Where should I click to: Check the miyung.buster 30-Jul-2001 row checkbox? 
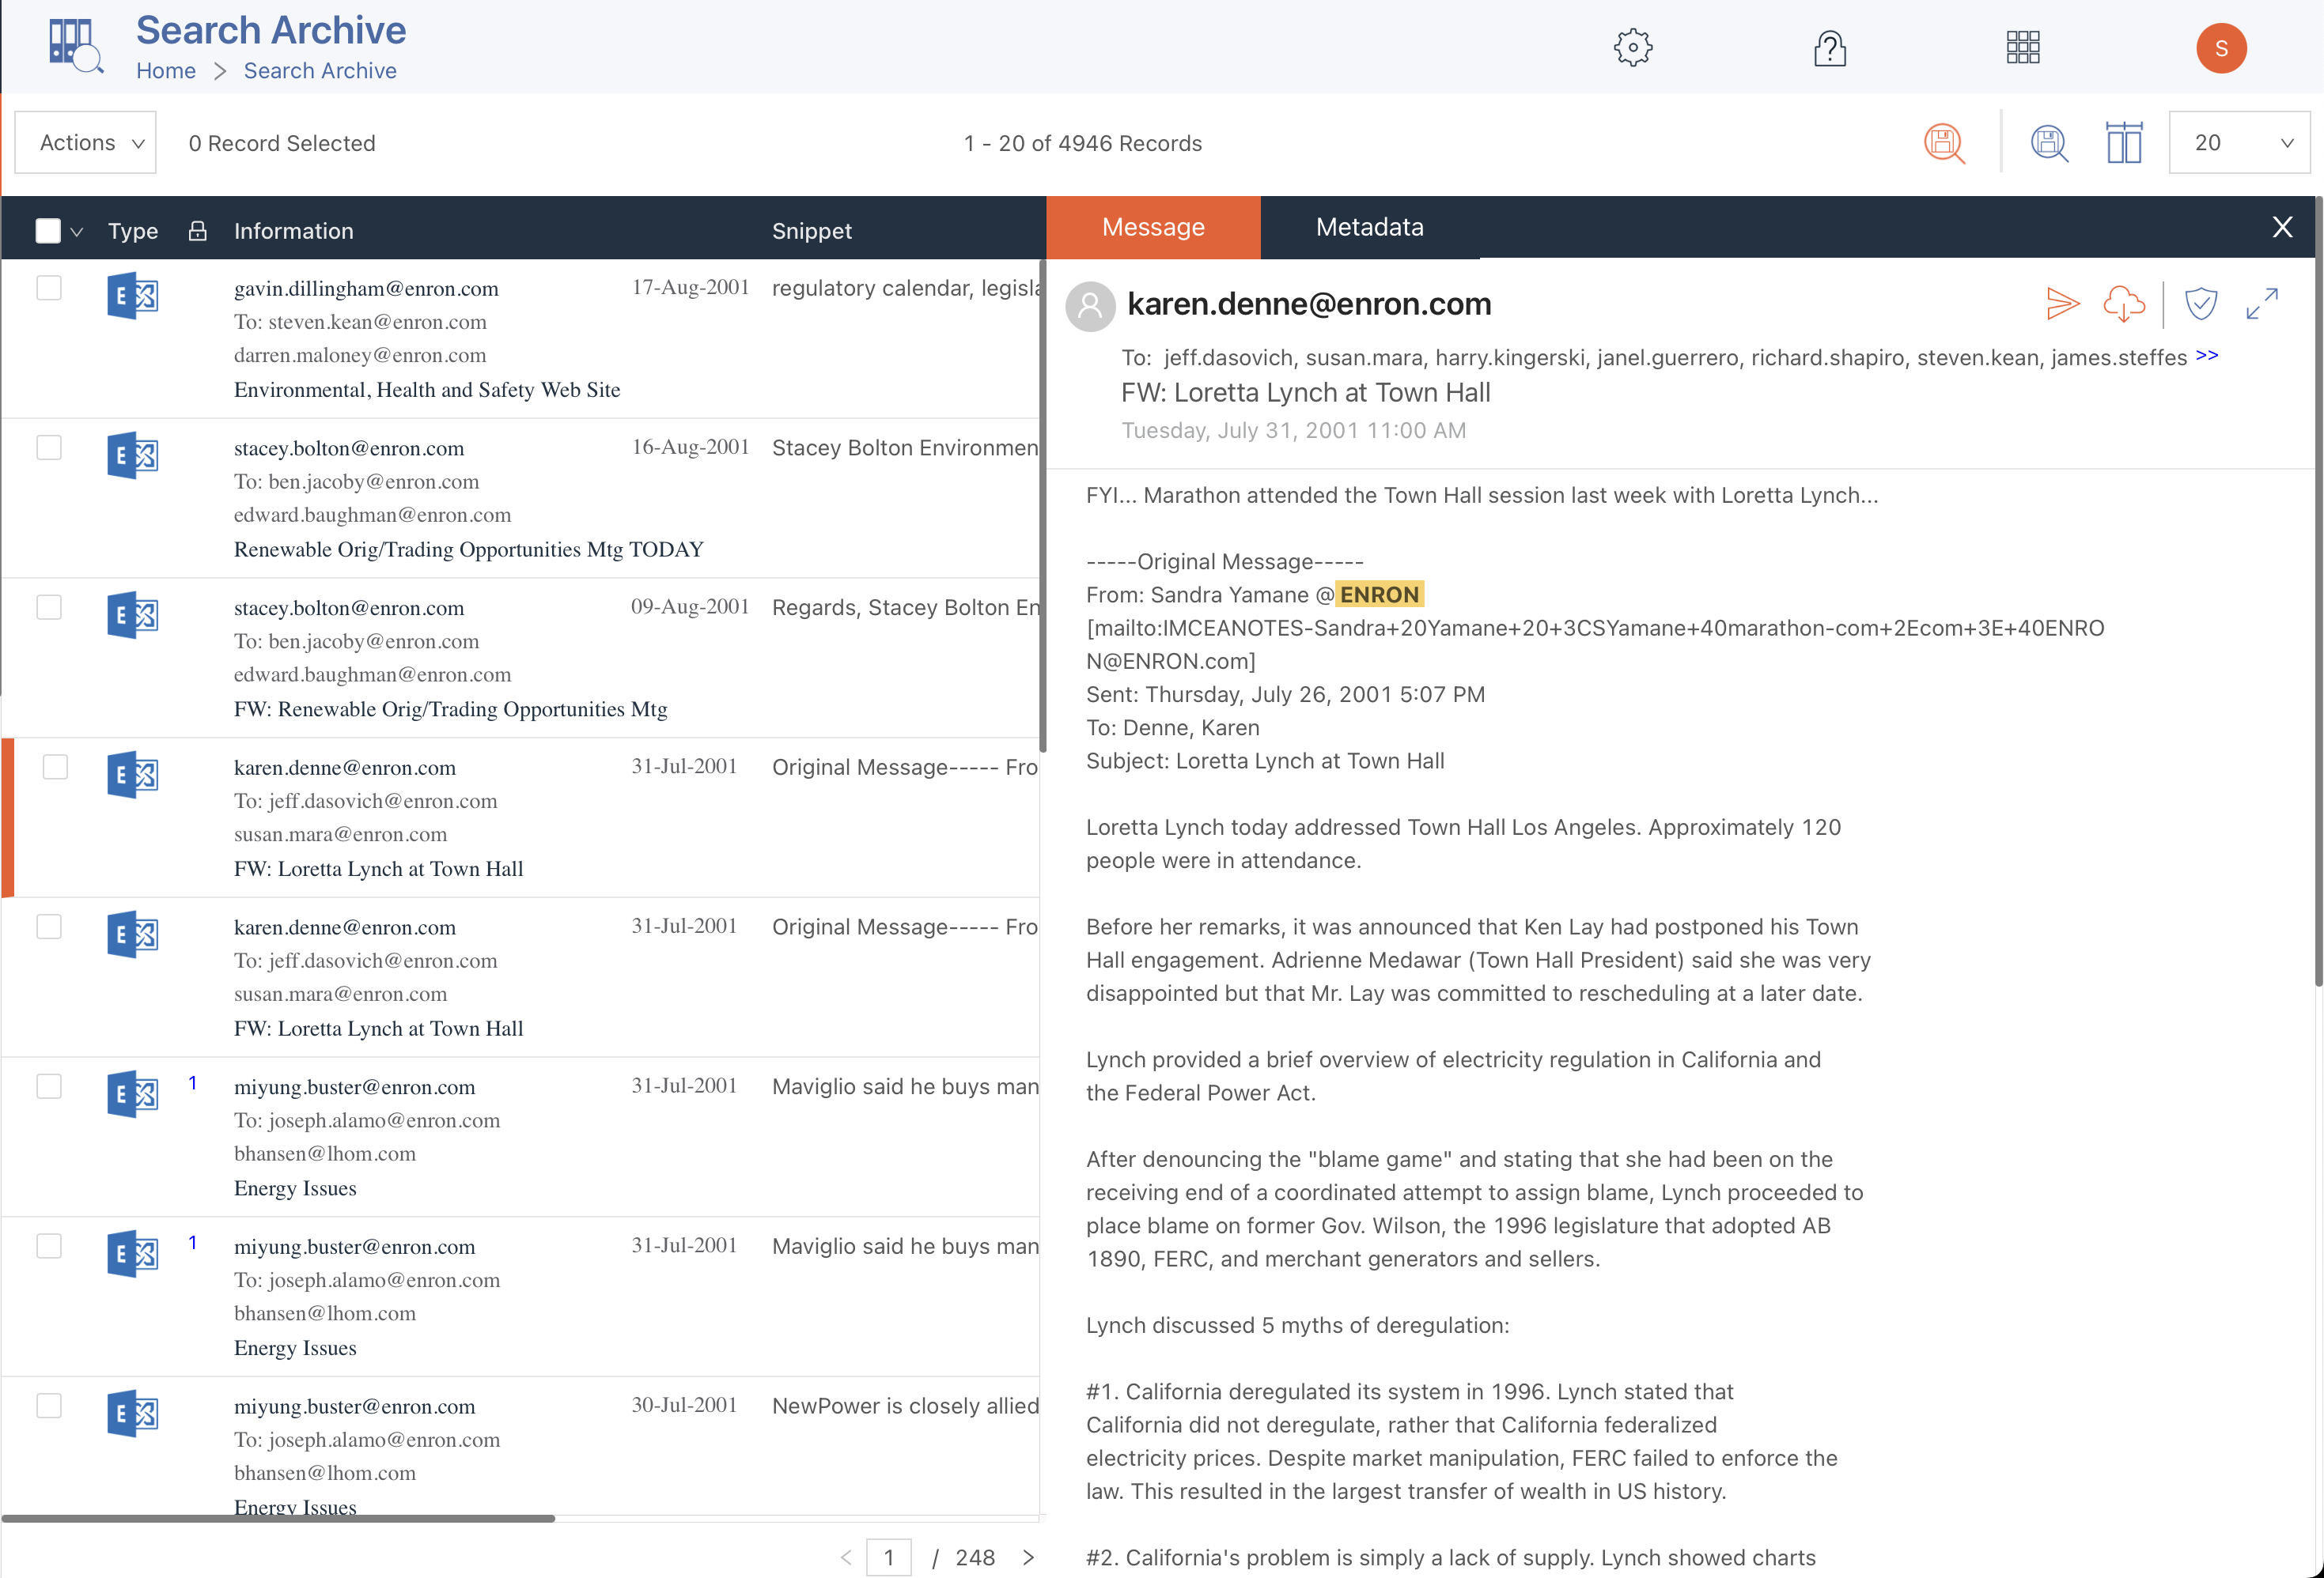point(49,1406)
